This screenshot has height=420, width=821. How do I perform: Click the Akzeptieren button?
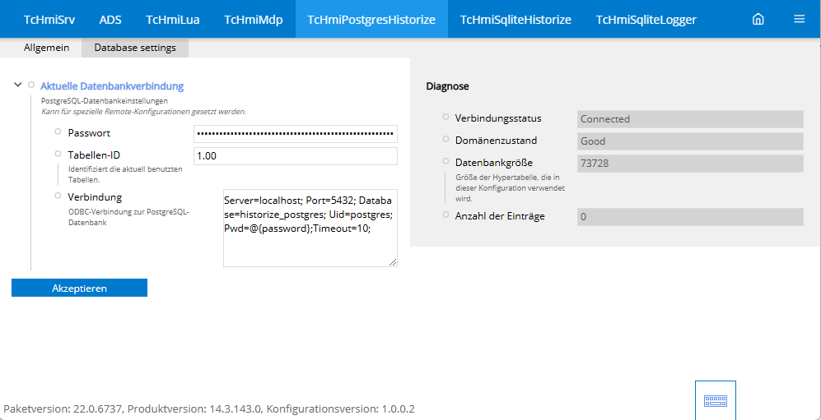coord(80,288)
